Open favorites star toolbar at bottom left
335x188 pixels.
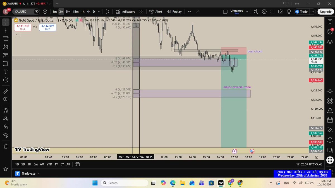[x=6, y=169]
